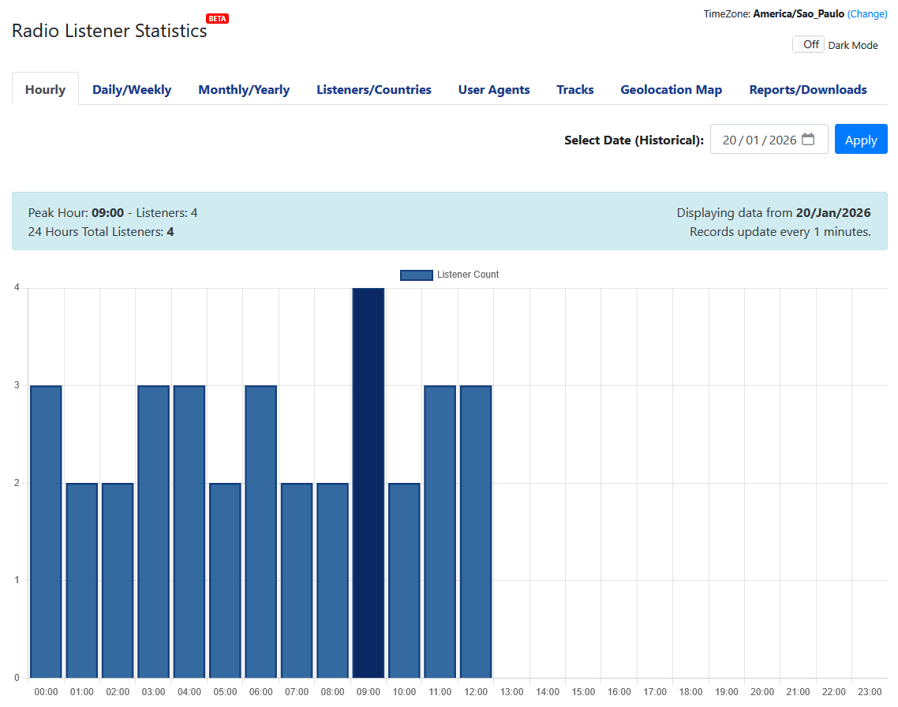The height and width of the screenshot is (707, 898).
Task: Open the Tracks tab
Action: pyautogui.click(x=574, y=90)
